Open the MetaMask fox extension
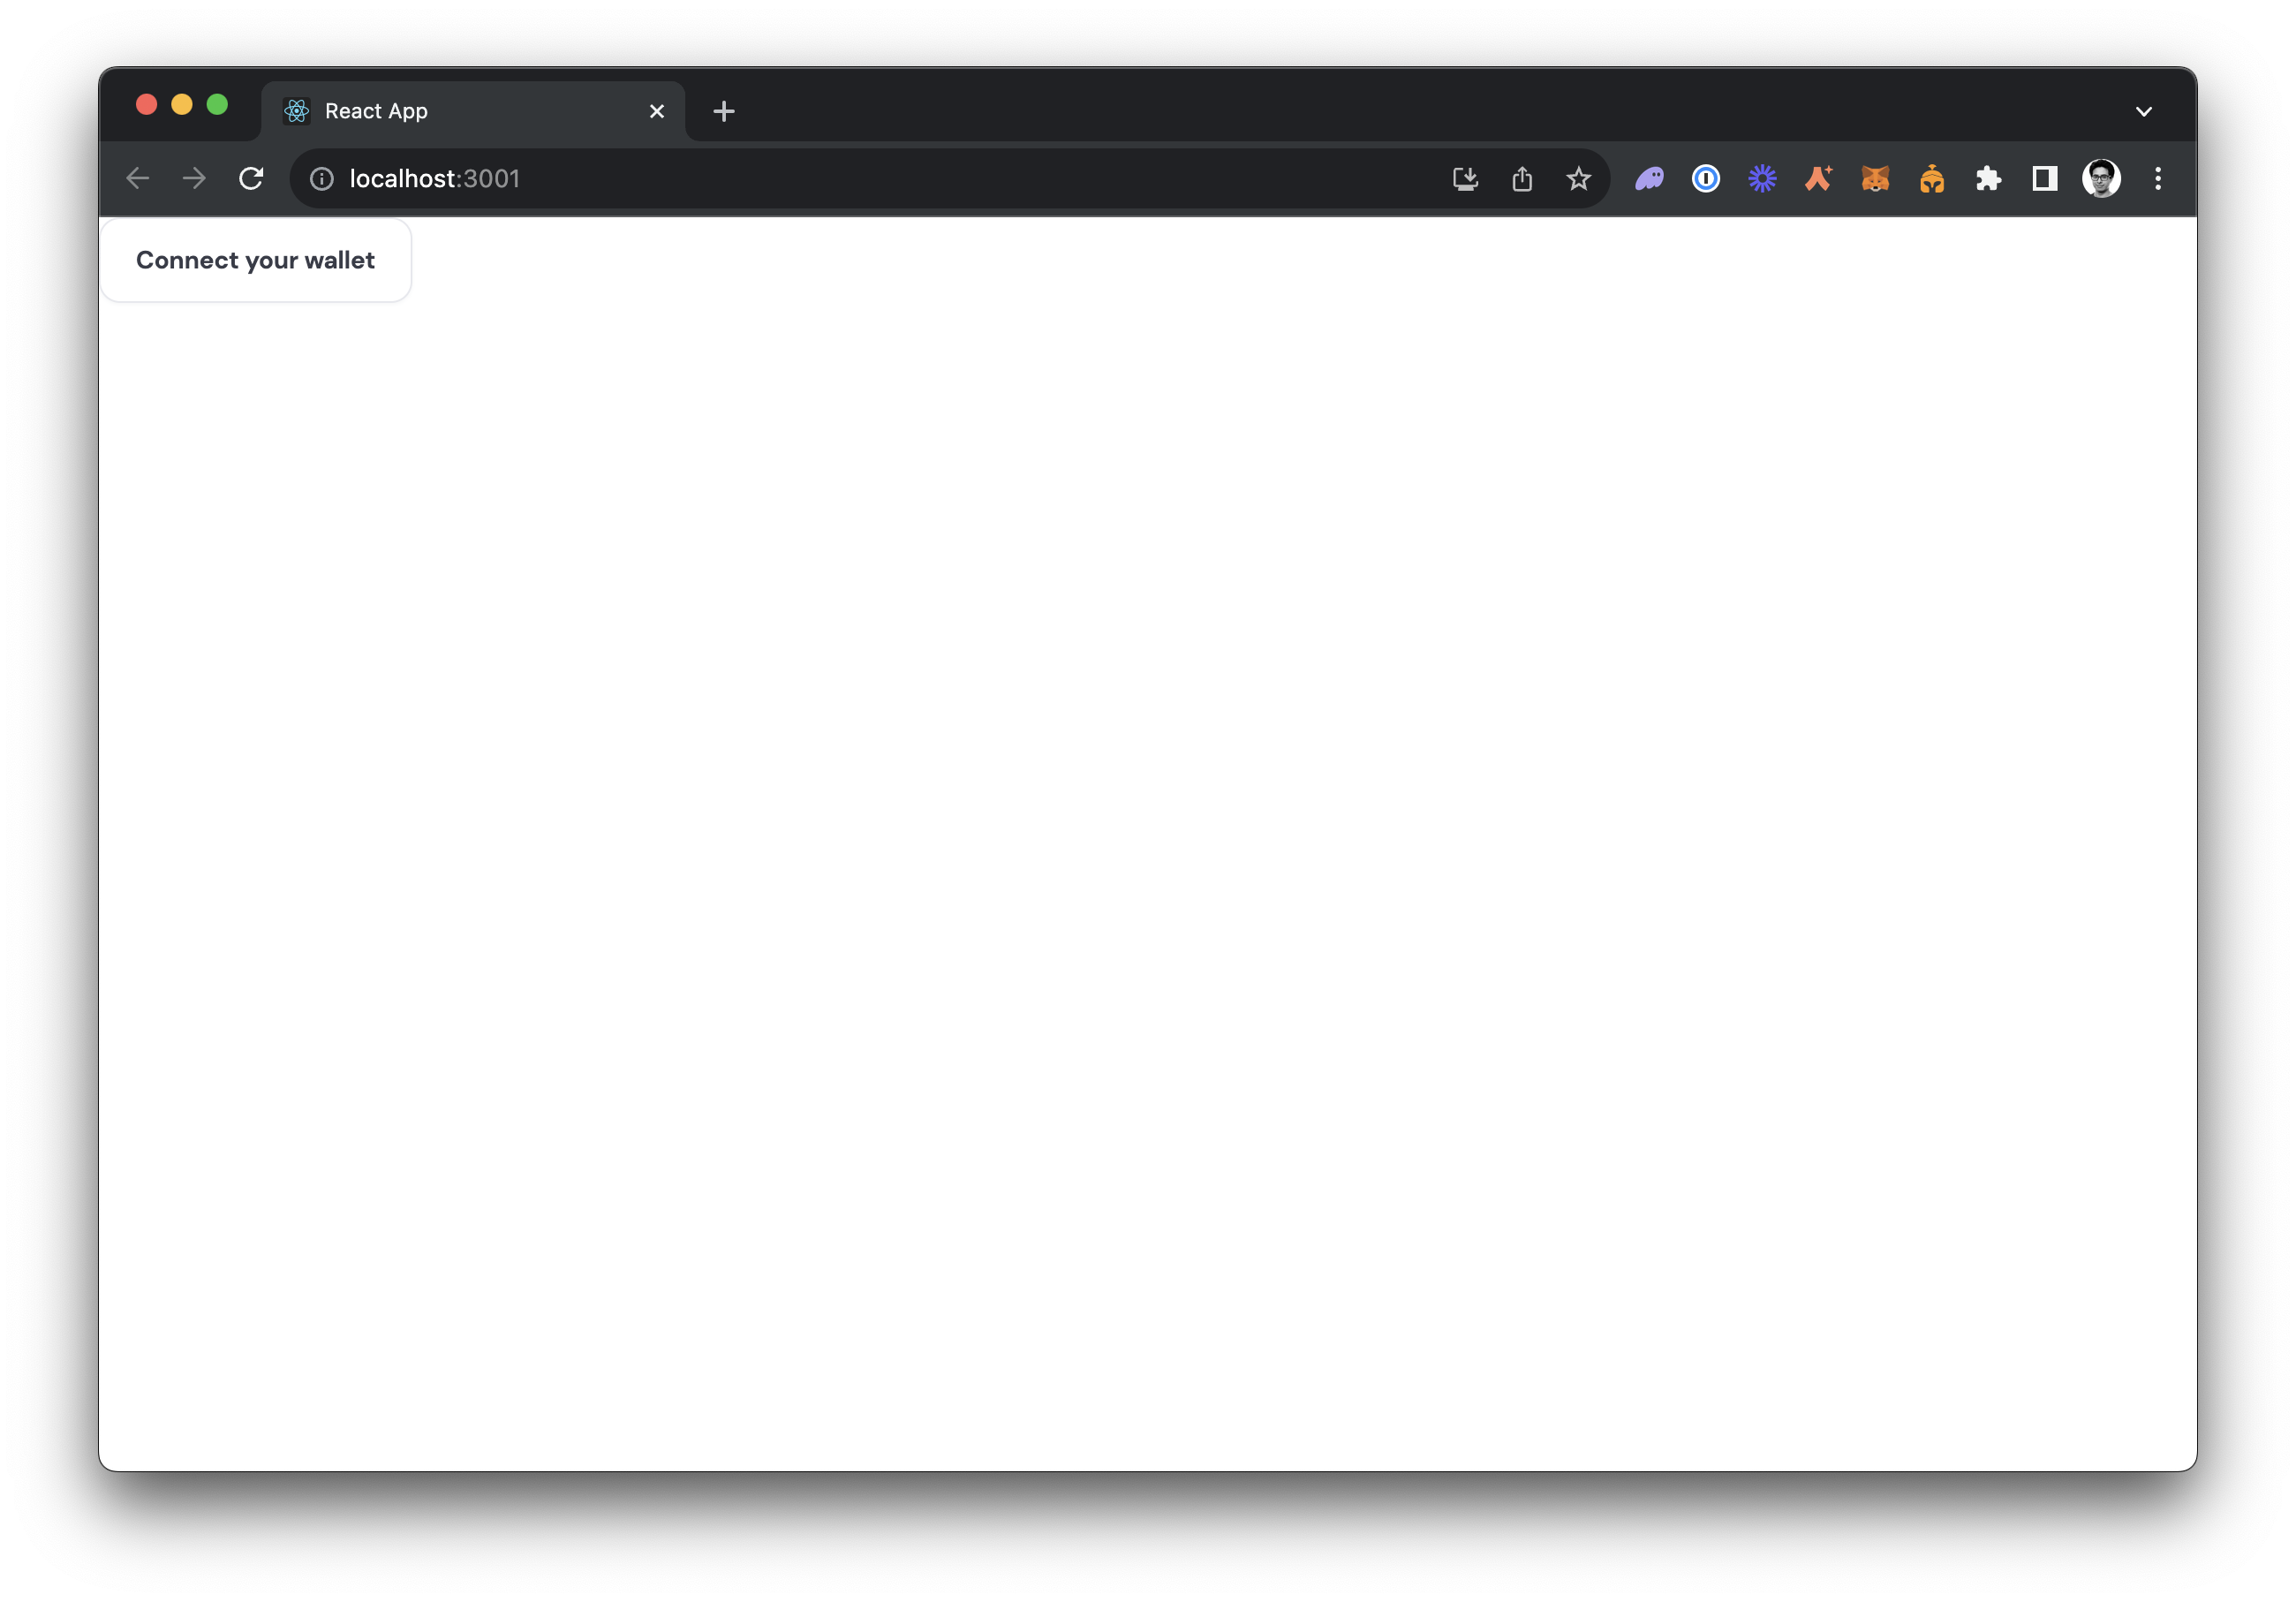This screenshot has width=2296, height=1602. 1875,179
